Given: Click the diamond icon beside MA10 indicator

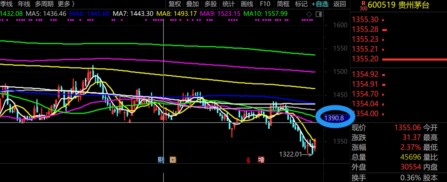Looking at the screenshot, I should click(309, 14).
